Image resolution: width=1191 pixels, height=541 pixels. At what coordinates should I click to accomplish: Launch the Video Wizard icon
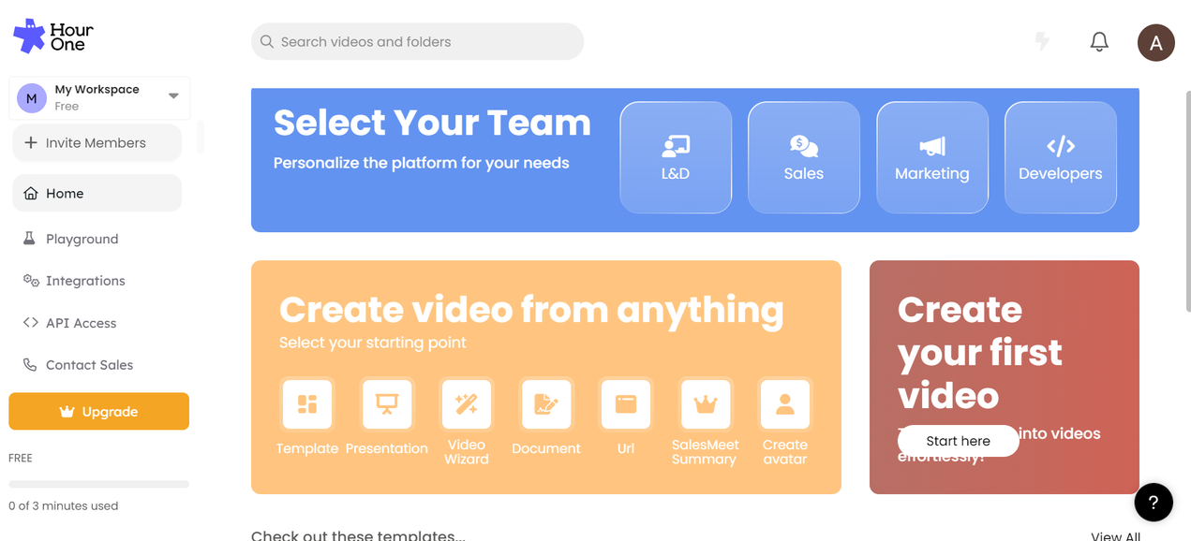[x=467, y=404]
